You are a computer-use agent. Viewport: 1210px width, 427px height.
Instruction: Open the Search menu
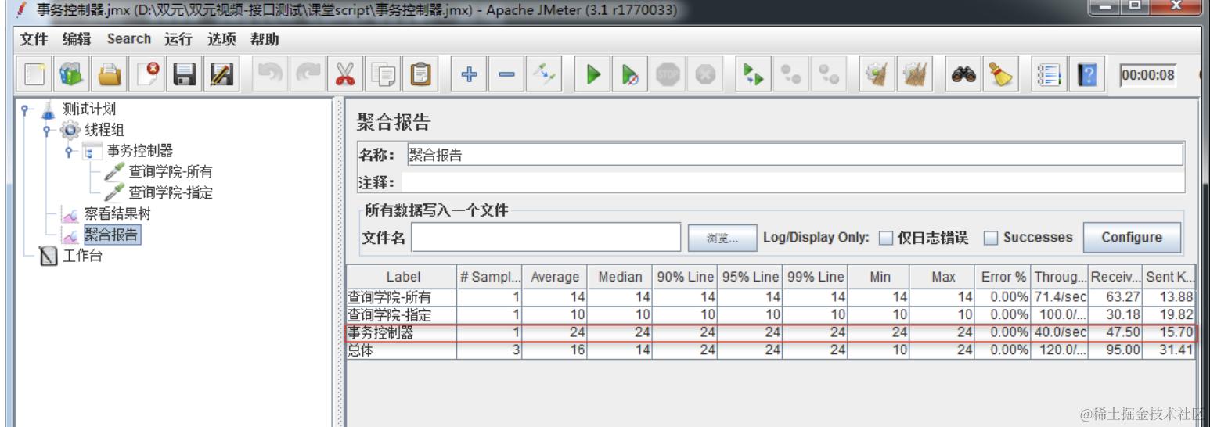point(129,39)
